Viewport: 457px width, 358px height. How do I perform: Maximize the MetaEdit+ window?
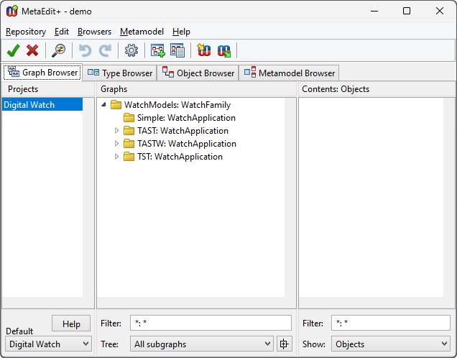(407, 11)
